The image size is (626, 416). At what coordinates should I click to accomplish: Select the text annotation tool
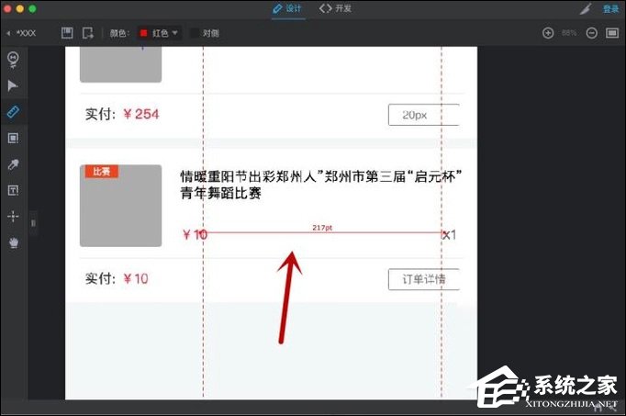pos(13,190)
